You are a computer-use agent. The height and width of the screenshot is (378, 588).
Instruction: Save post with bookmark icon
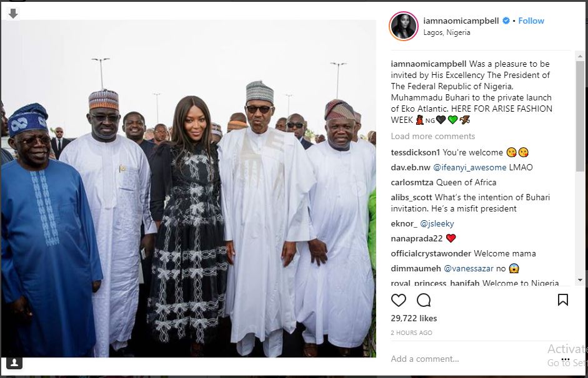click(563, 300)
